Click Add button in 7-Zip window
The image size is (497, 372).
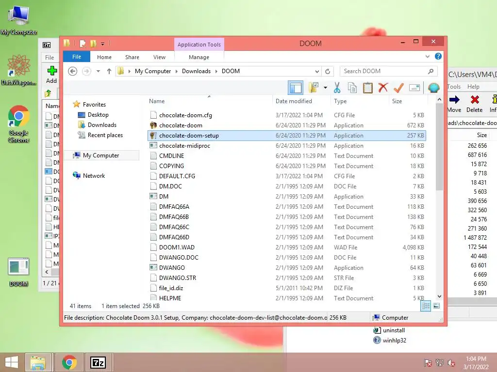(51, 75)
